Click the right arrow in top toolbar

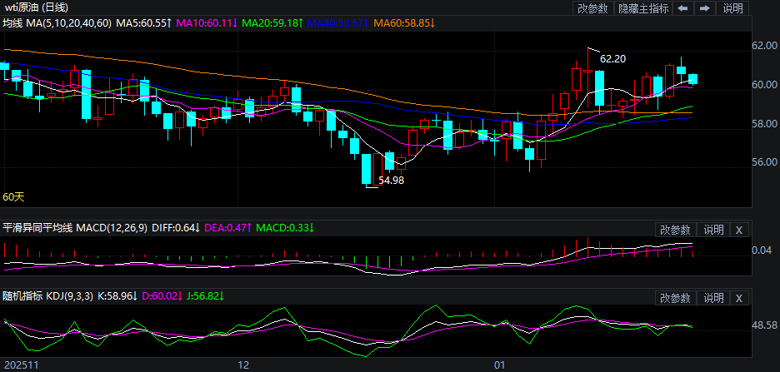pos(705,8)
